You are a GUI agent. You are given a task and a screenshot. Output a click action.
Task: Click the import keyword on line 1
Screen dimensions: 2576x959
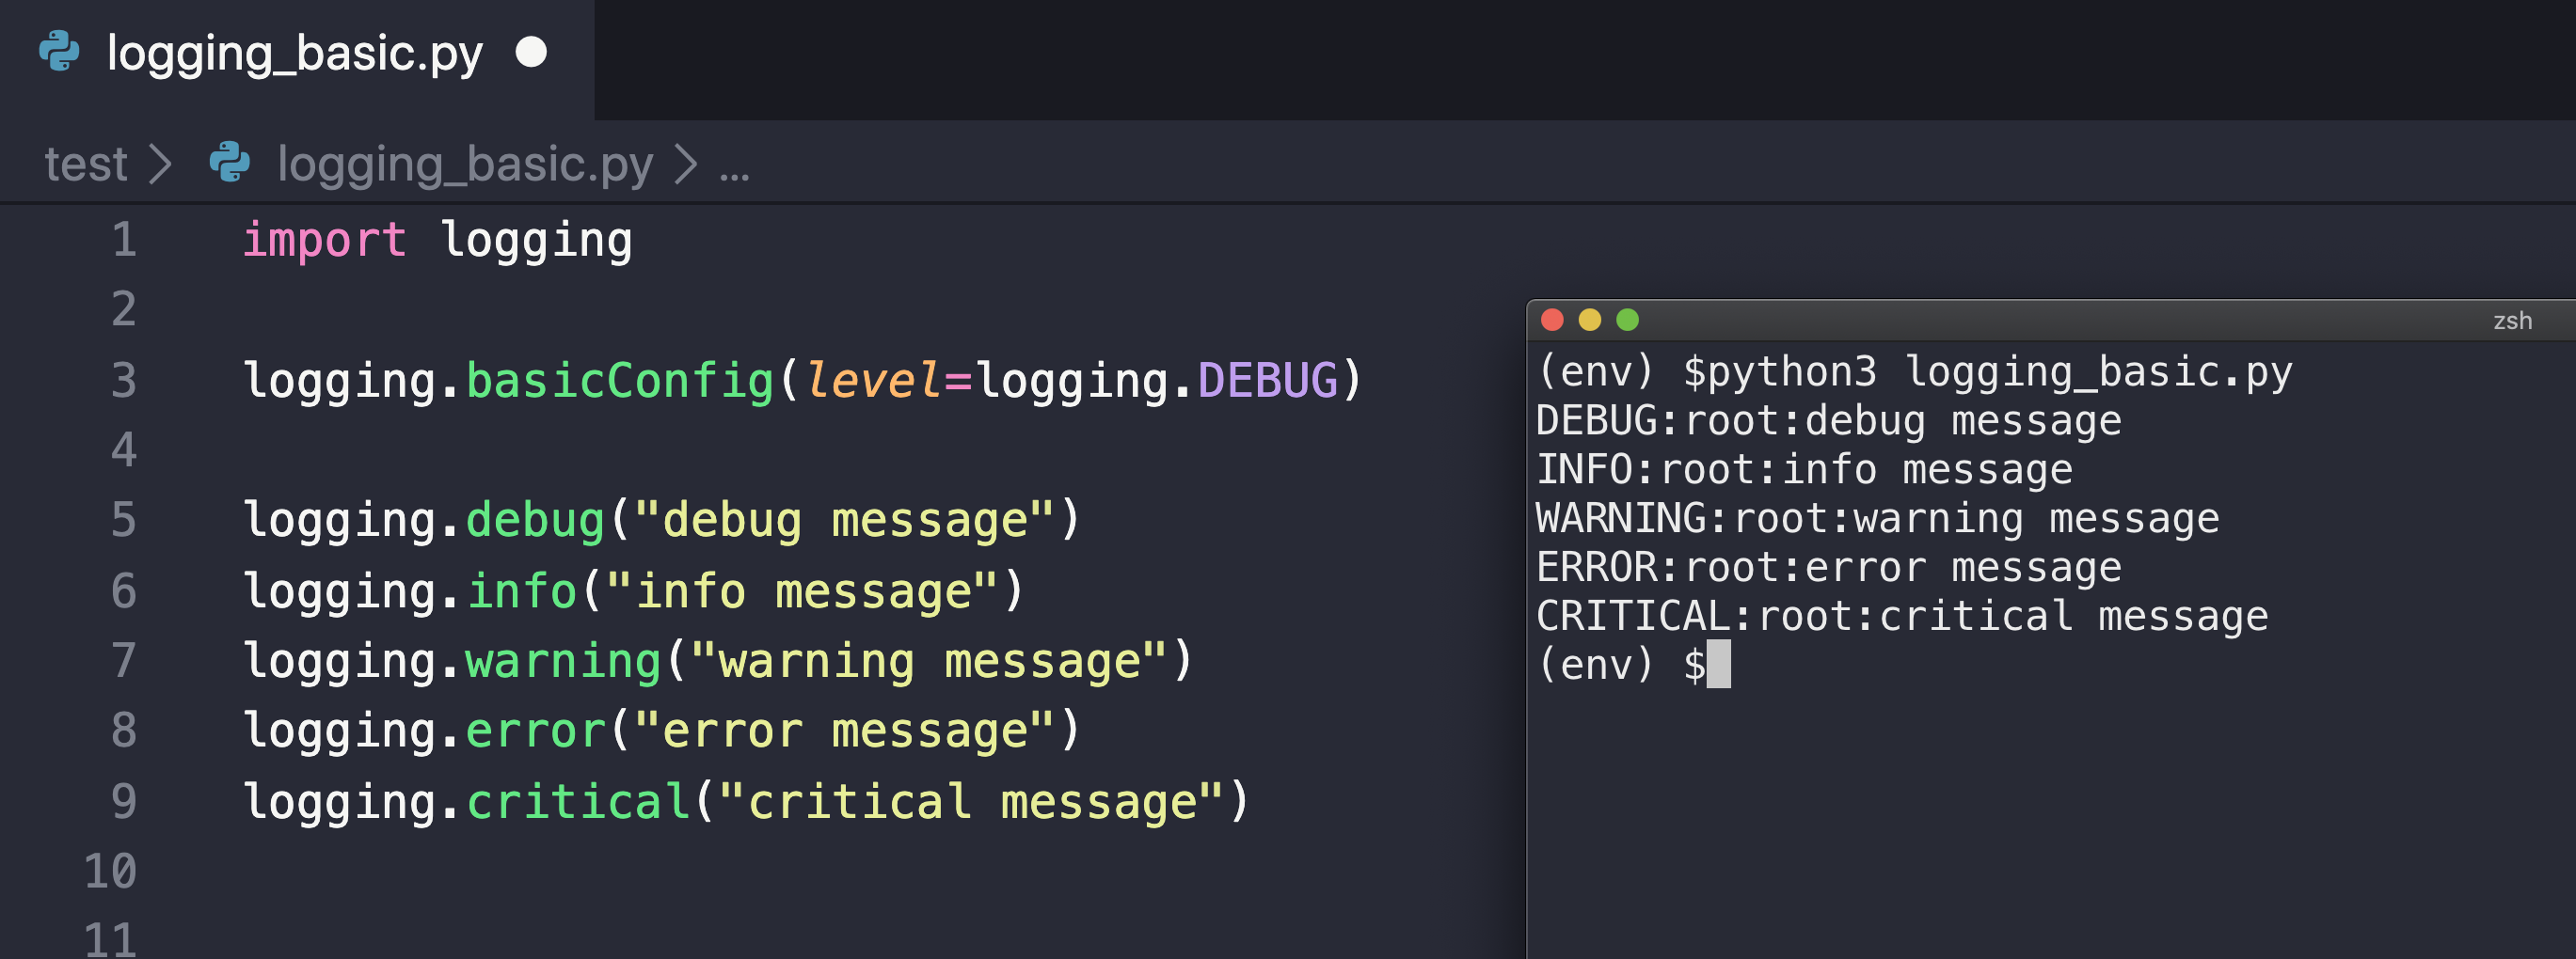click(324, 241)
